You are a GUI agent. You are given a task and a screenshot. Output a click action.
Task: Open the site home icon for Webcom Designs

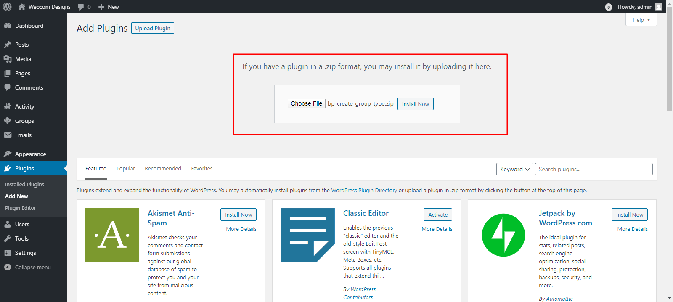[x=22, y=7]
